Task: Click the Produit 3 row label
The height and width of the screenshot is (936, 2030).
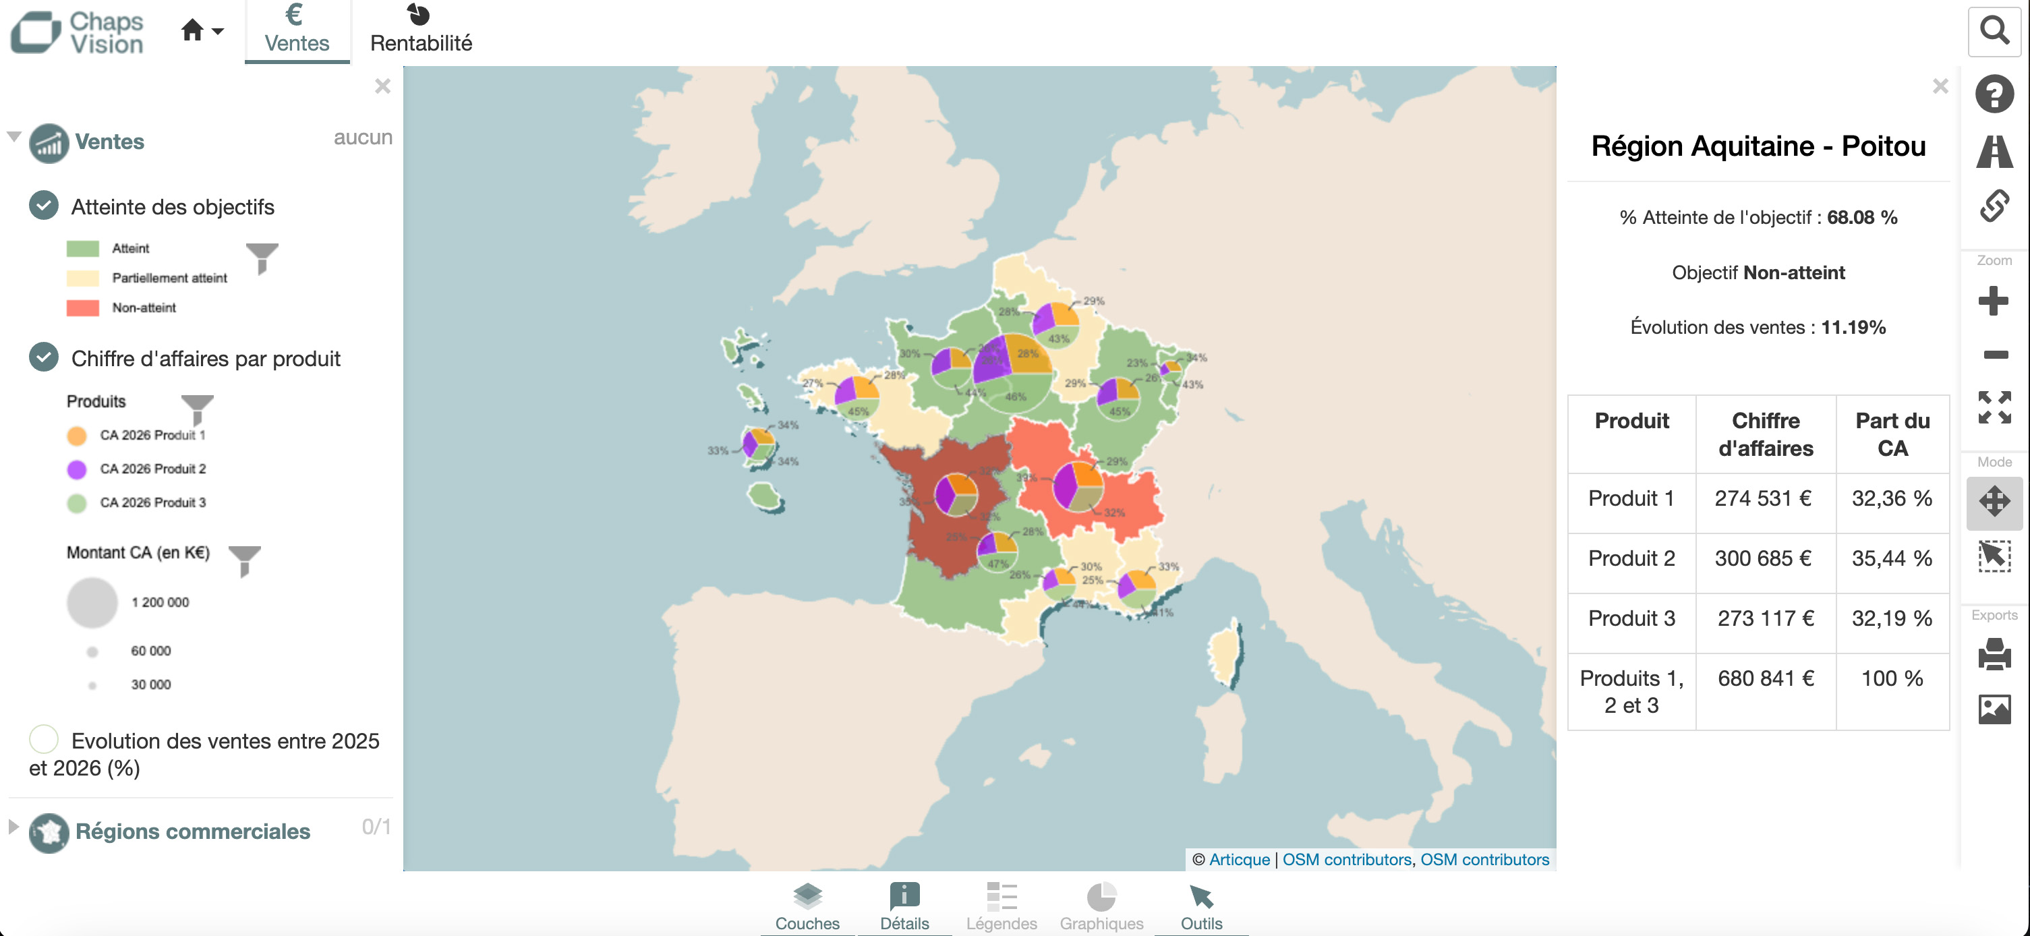Action: click(1631, 618)
